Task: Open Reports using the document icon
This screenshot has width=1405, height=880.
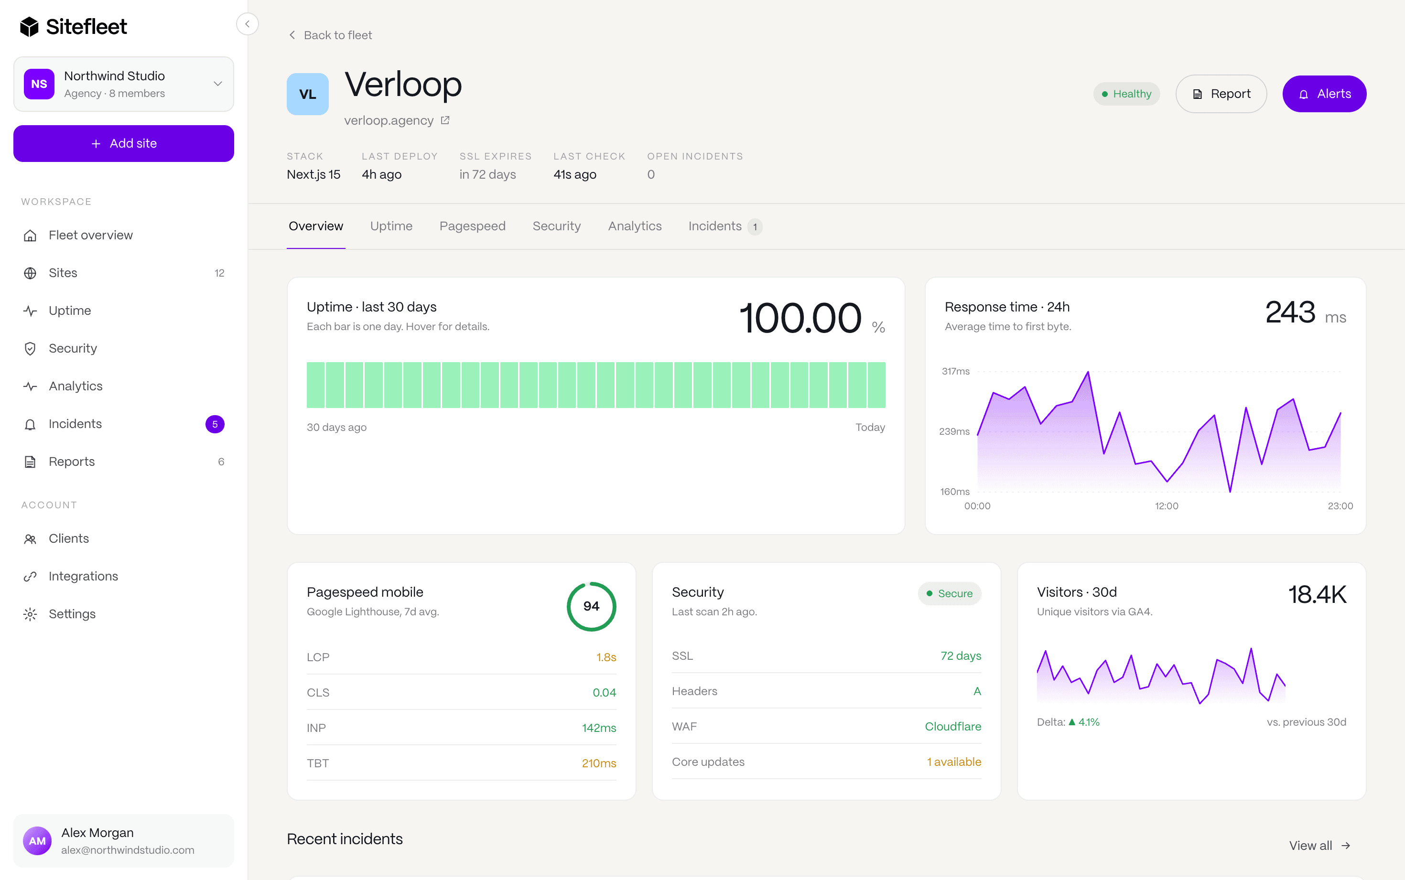Action: (31, 461)
